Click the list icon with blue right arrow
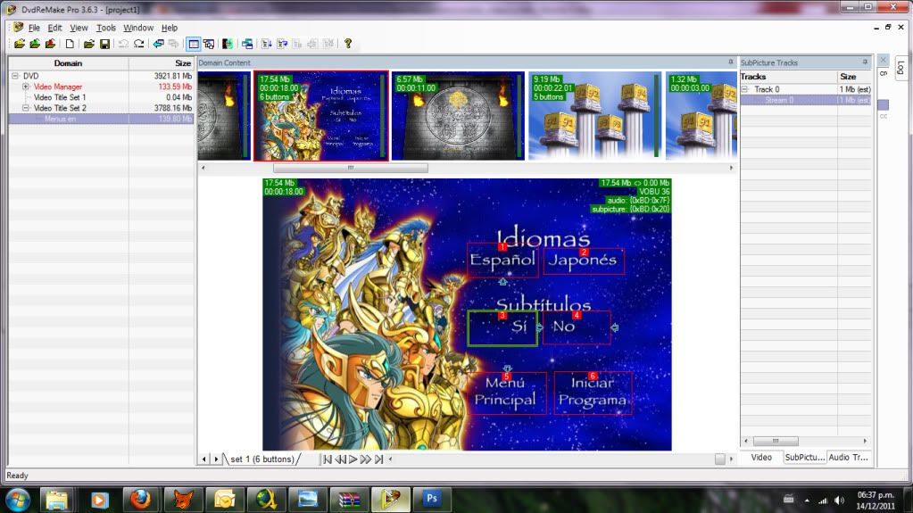913x513 pixels. click(x=282, y=44)
